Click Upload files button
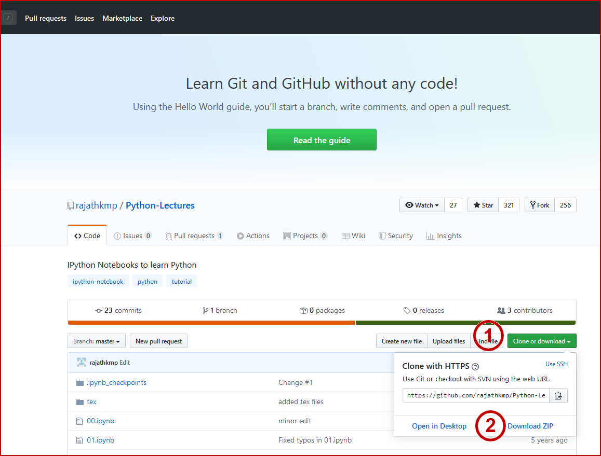 click(449, 341)
